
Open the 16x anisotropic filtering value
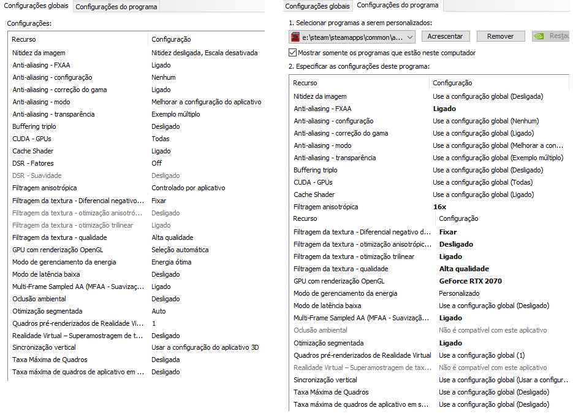439,207
